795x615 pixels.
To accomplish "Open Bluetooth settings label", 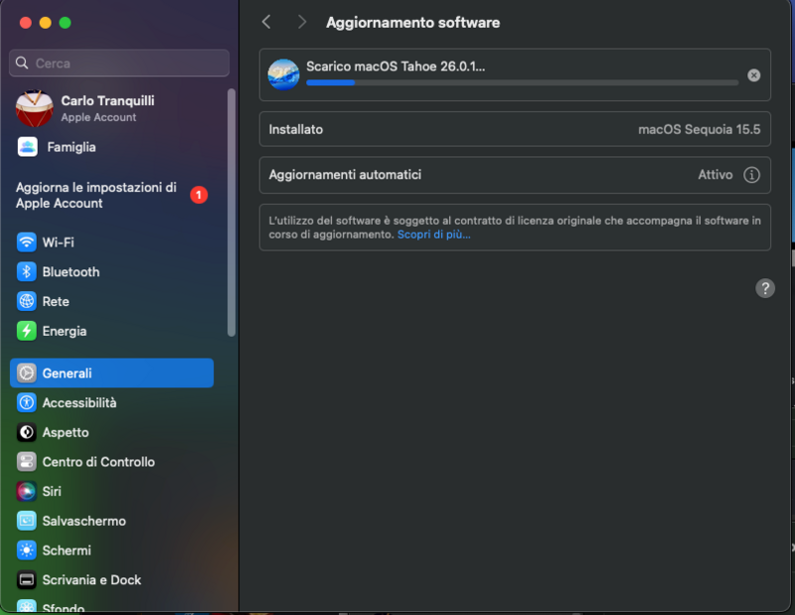I will [x=71, y=272].
